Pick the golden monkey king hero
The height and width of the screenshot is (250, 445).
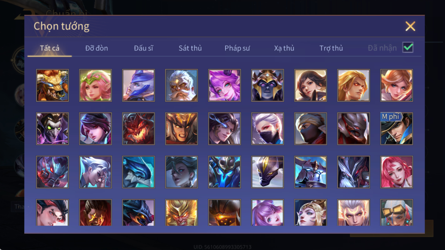click(x=181, y=212)
